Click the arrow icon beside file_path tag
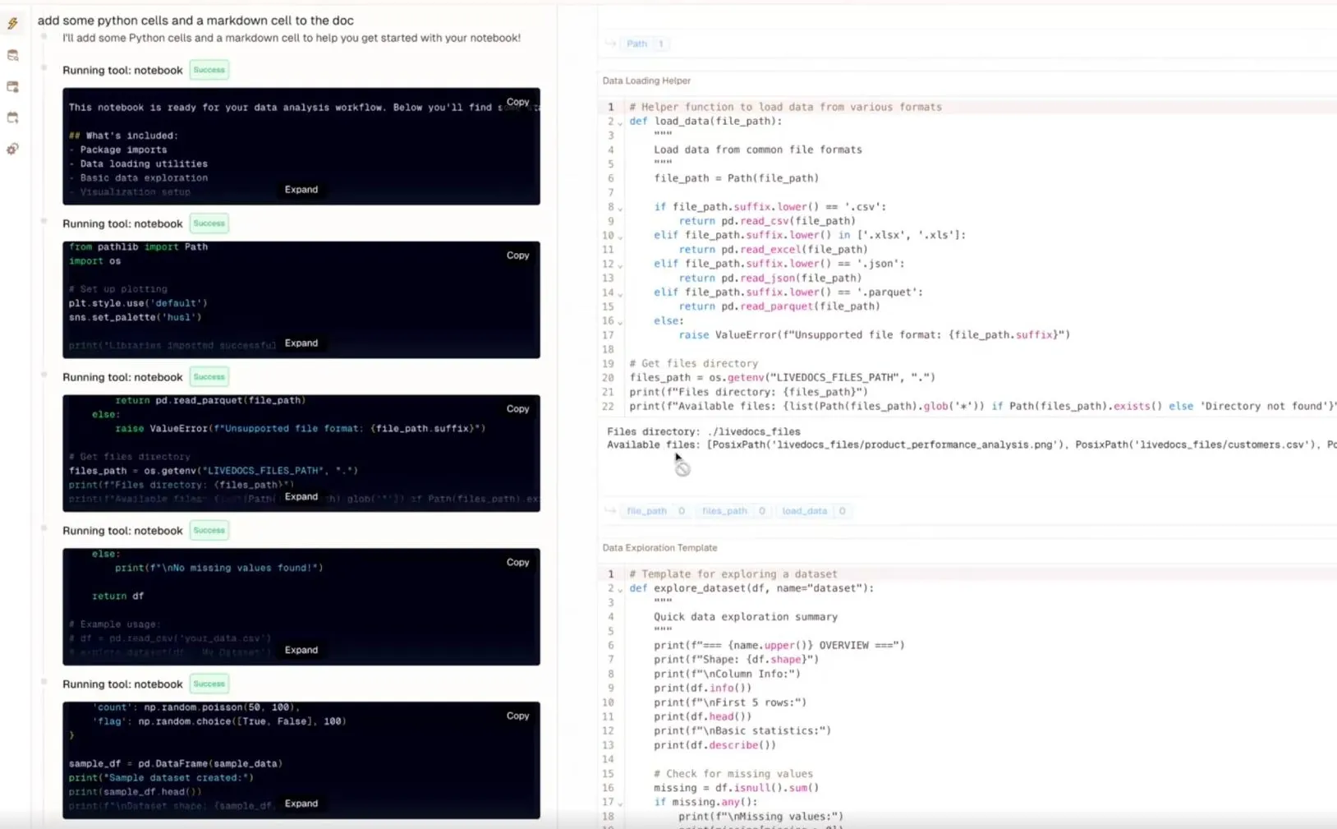 coord(610,511)
